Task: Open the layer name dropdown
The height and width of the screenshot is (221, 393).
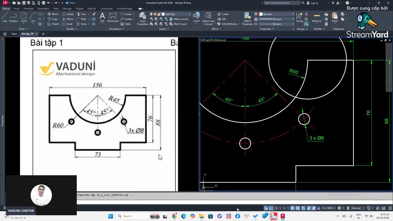Action: (190, 14)
